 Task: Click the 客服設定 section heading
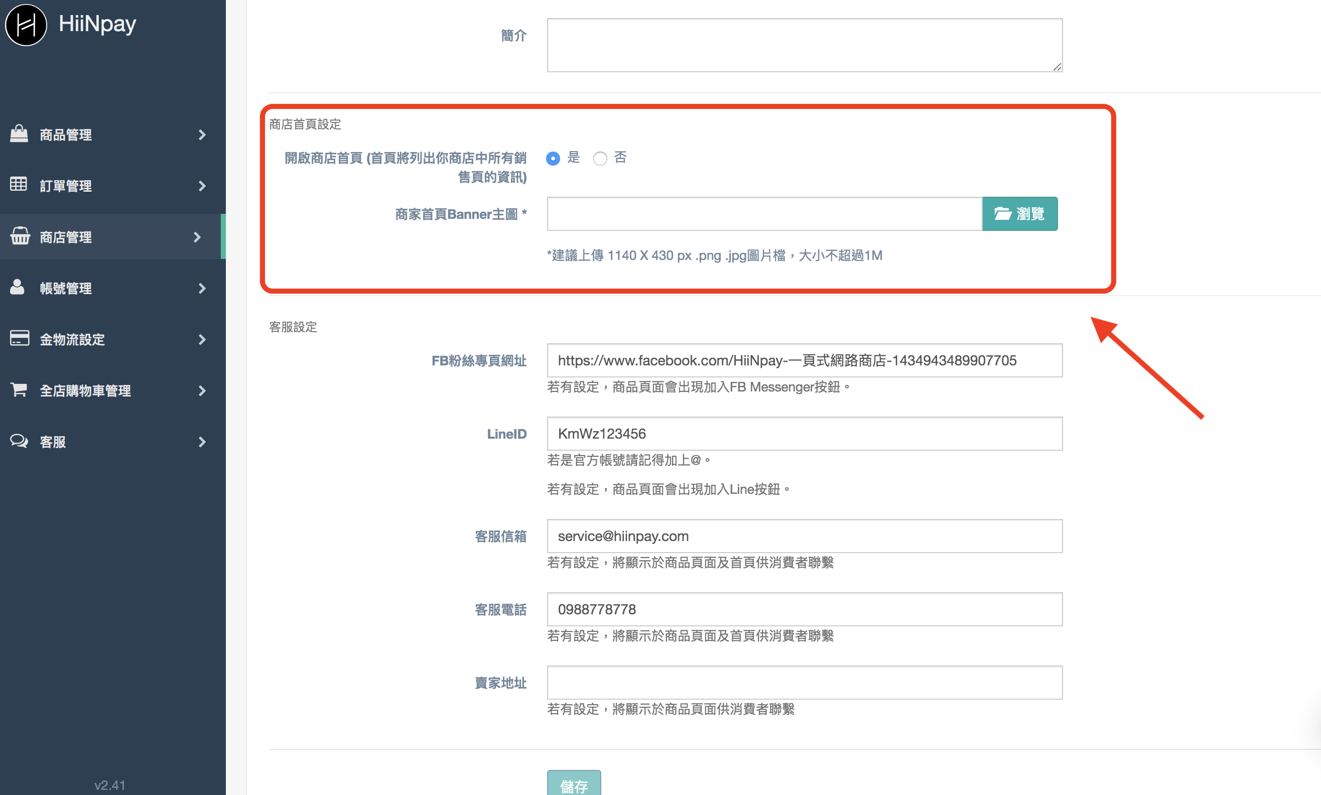pos(293,327)
